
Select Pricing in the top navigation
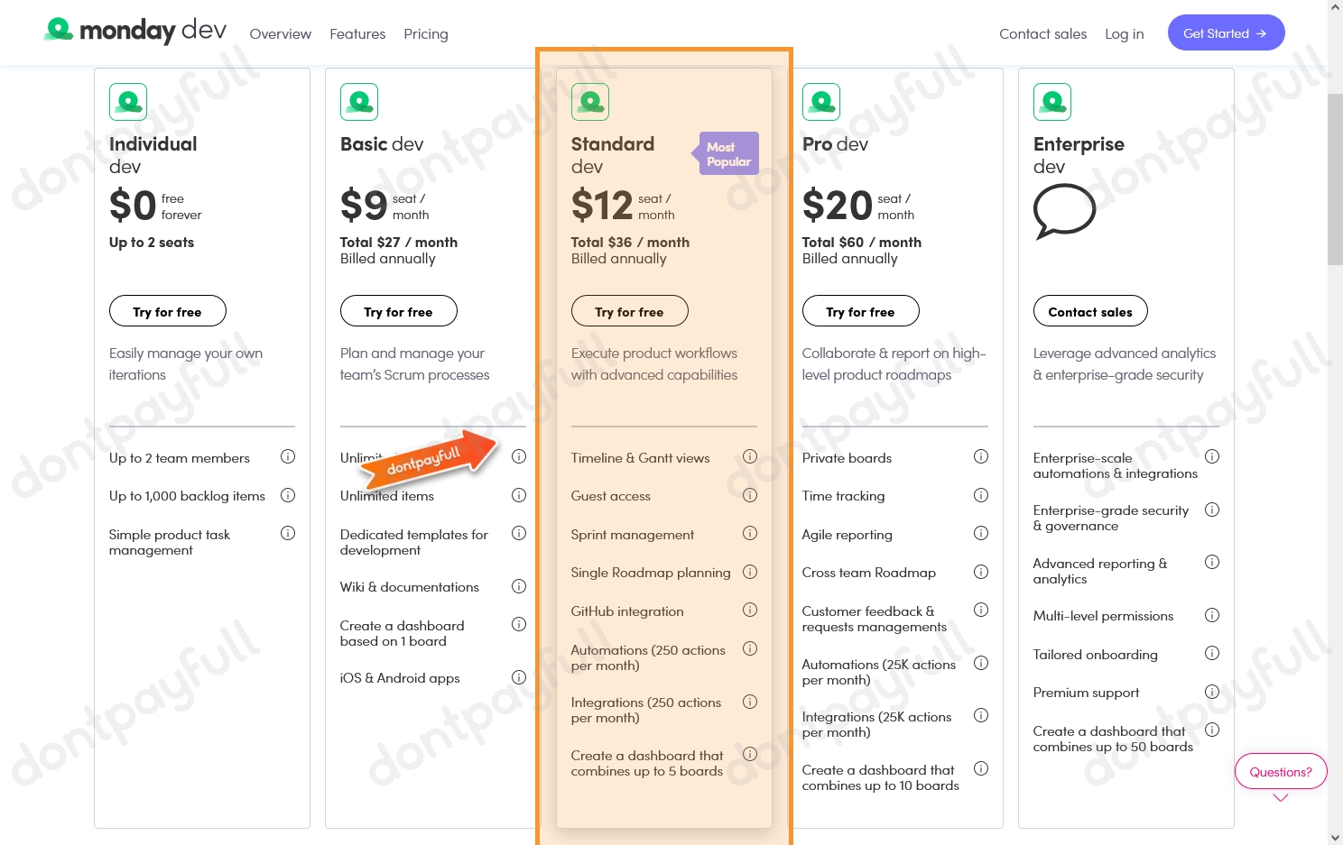pos(425,33)
